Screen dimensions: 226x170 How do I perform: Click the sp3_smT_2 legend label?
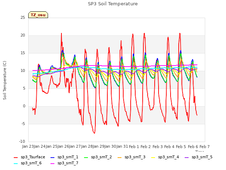tap(101, 157)
